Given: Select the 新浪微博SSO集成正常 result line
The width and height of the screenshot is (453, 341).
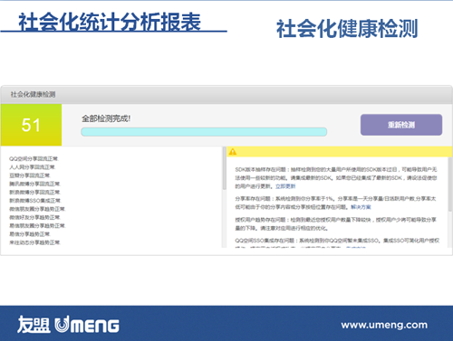Looking at the screenshot, I should pyautogui.click(x=35, y=201).
